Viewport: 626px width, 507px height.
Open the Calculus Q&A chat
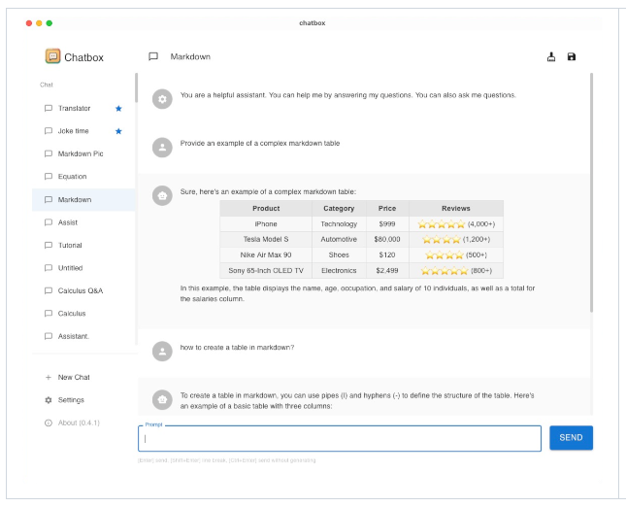pyautogui.click(x=83, y=290)
